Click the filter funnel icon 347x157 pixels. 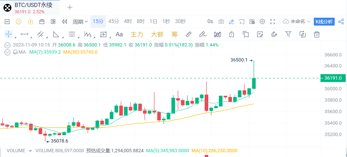tap(288, 34)
